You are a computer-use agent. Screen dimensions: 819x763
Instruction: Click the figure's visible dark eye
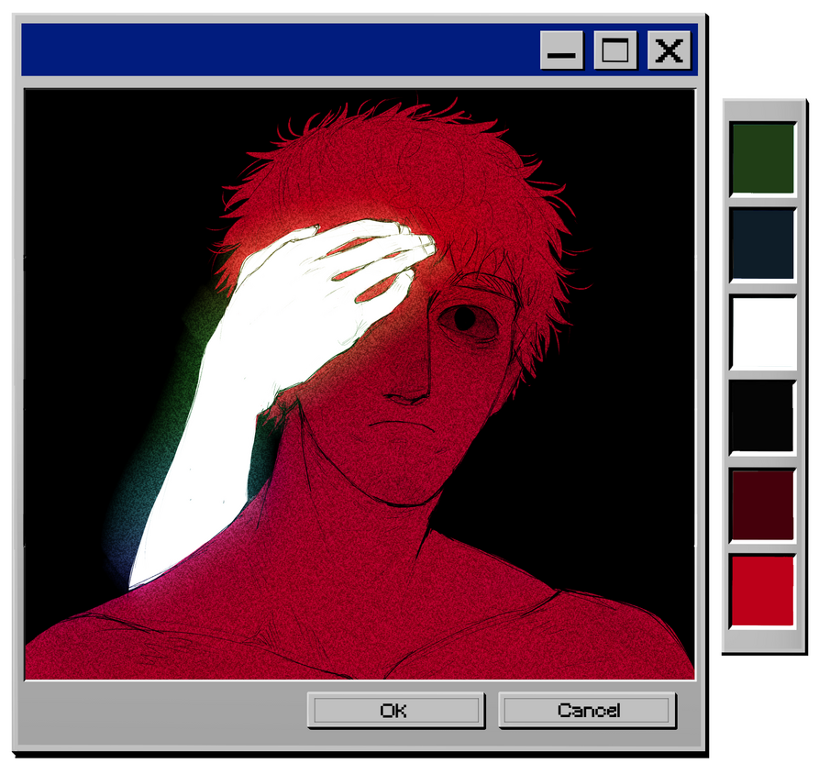(x=464, y=319)
